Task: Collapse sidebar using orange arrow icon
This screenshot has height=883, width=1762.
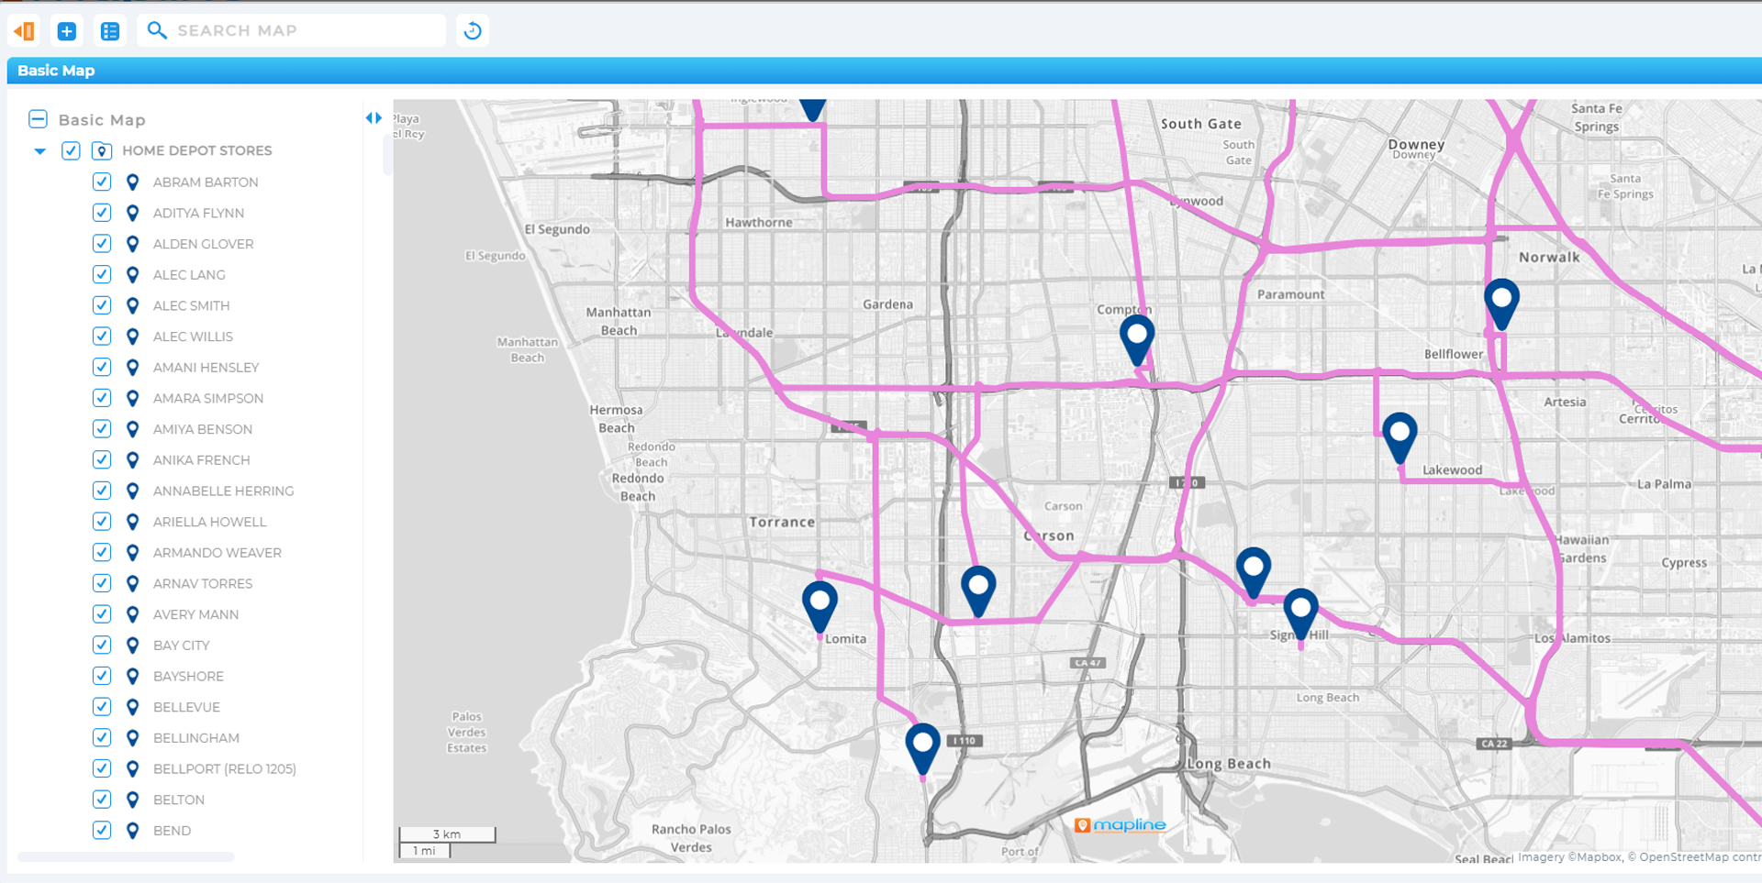Action: [x=25, y=31]
